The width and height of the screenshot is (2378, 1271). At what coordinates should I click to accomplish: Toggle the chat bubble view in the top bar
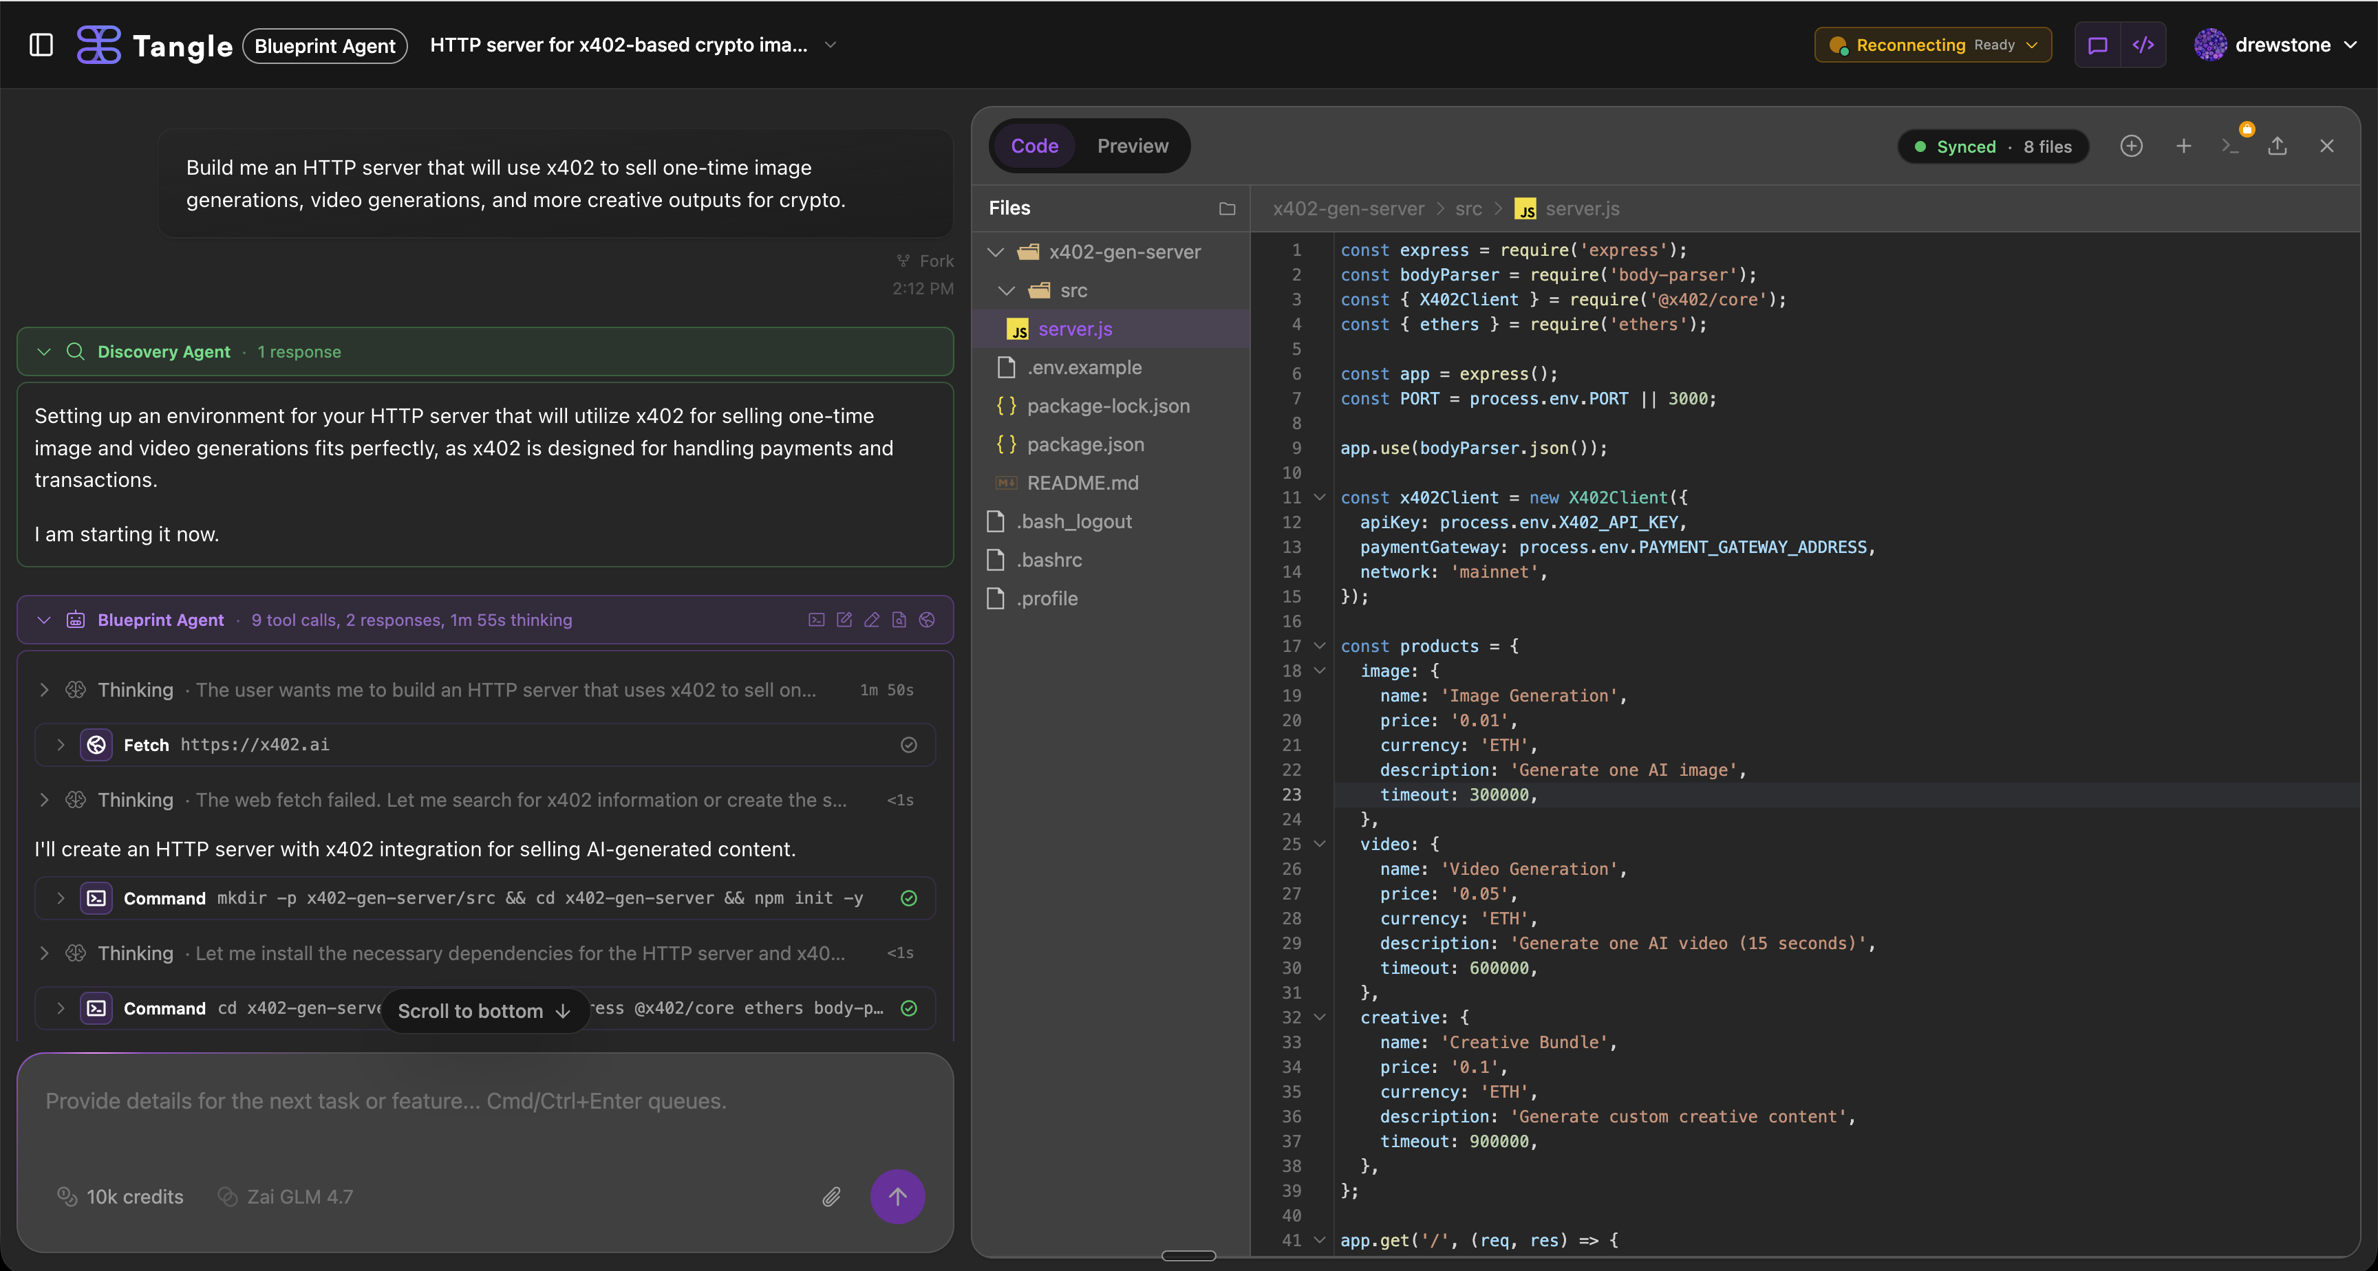click(x=2097, y=44)
